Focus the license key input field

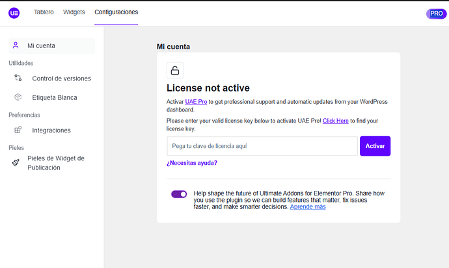point(262,146)
